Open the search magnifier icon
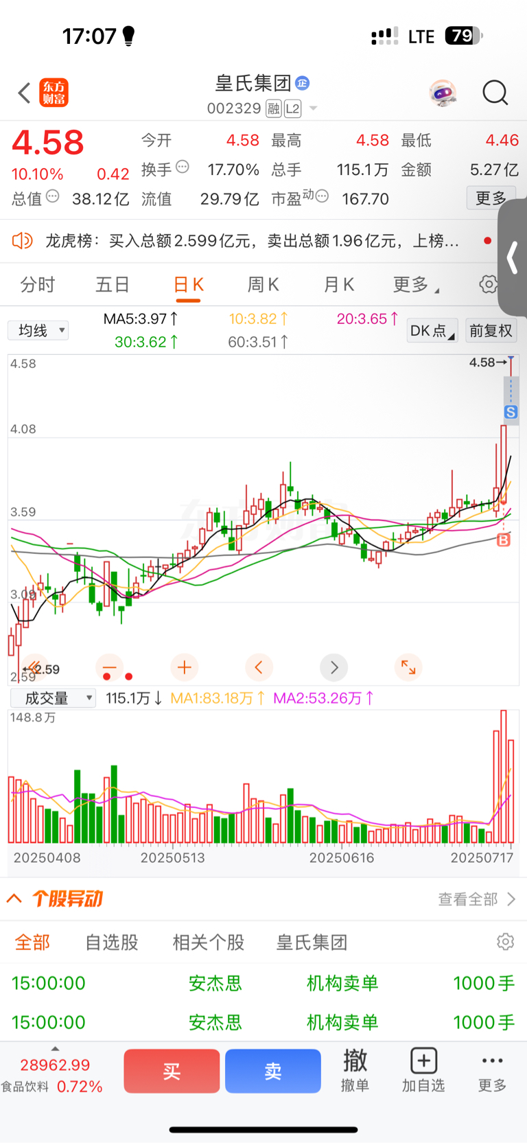The height and width of the screenshot is (1143, 527). coord(495,93)
